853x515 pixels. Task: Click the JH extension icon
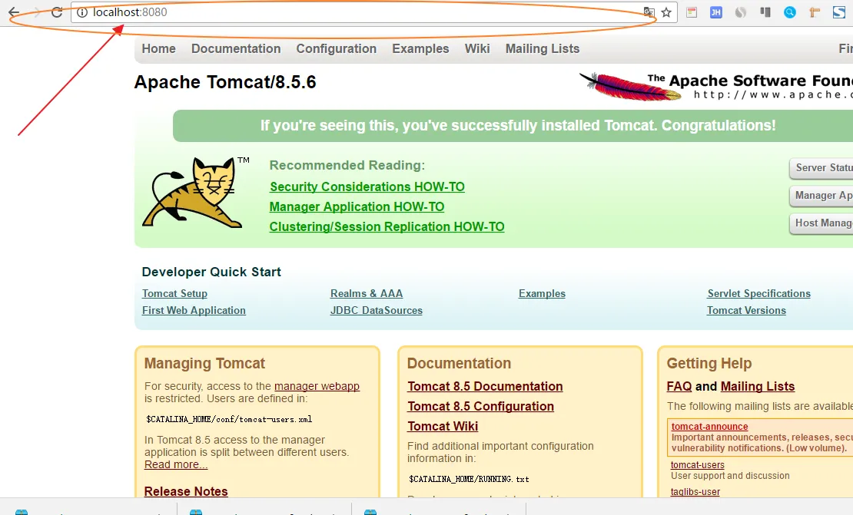pos(716,12)
